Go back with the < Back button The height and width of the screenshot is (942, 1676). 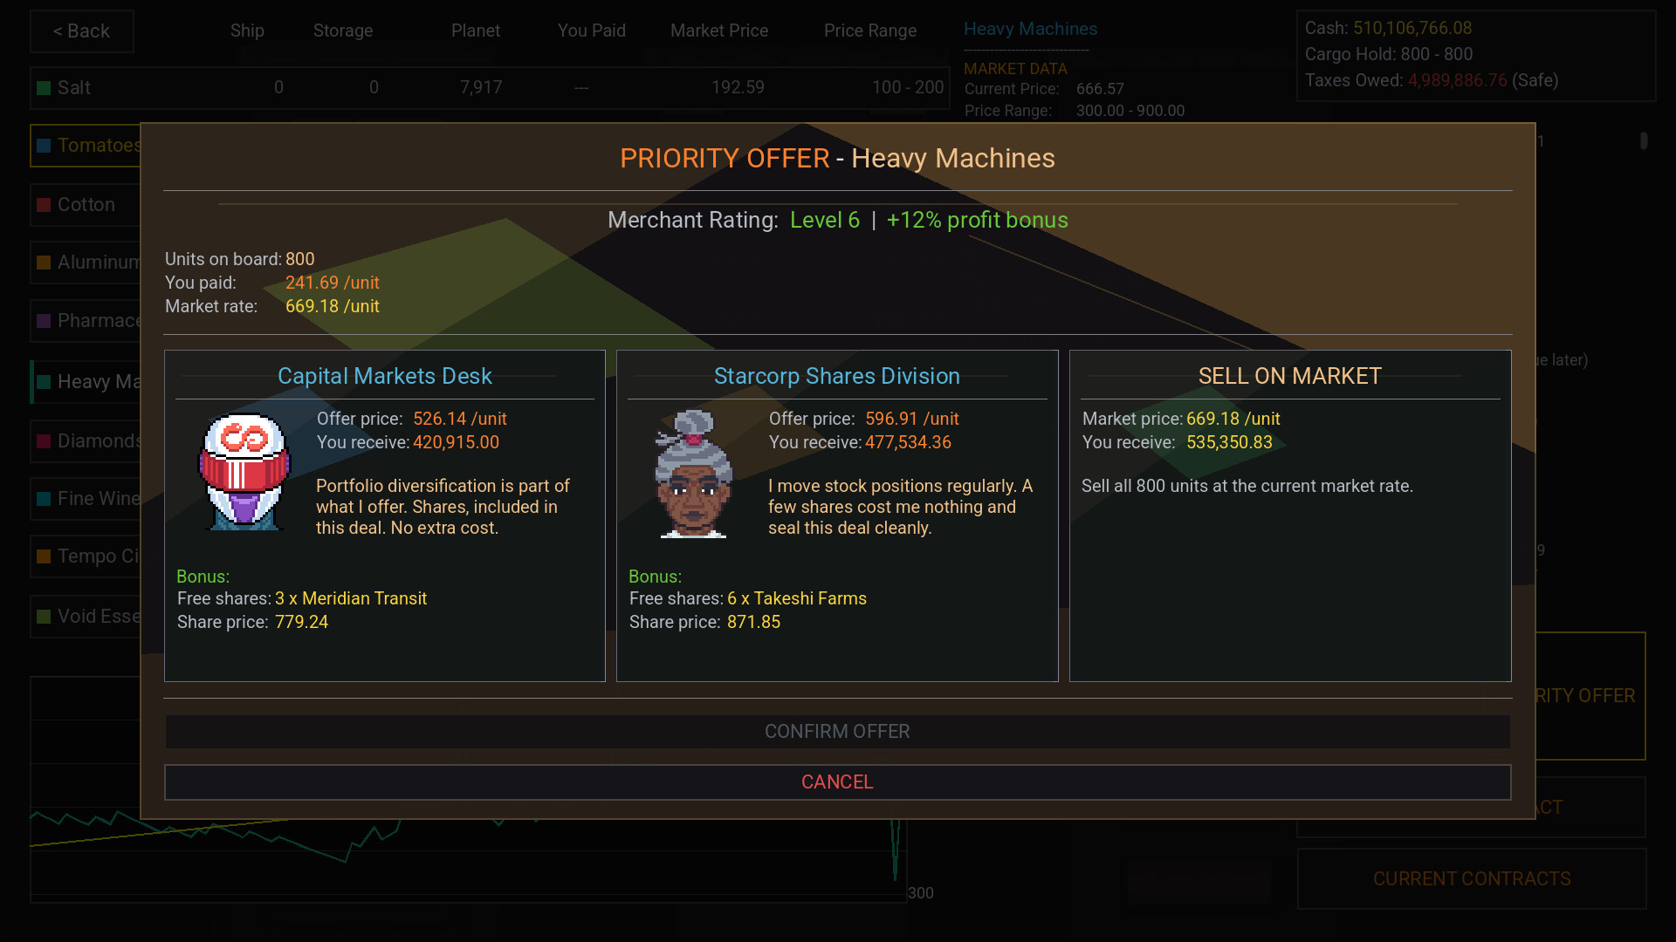pos(82,31)
